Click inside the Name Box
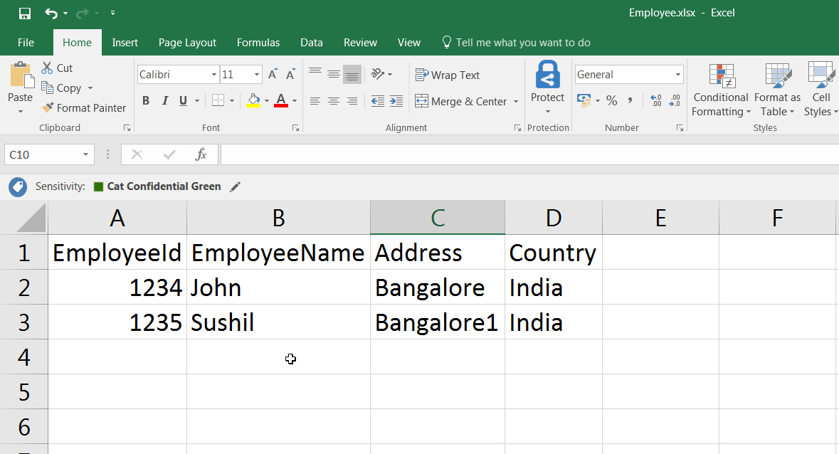 click(x=43, y=154)
